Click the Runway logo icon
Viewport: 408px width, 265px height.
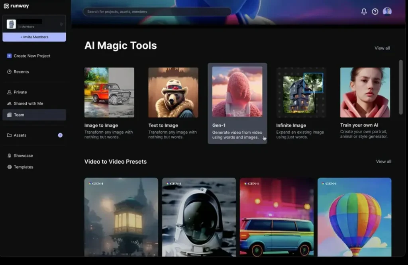click(6, 6)
